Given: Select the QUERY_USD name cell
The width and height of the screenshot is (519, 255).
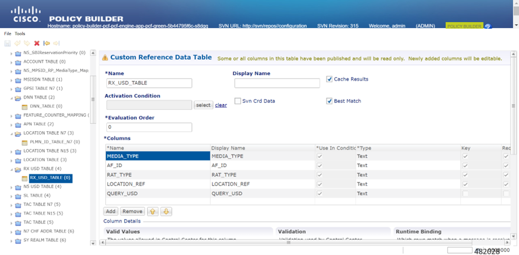Looking at the screenshot, I should 158,194.
